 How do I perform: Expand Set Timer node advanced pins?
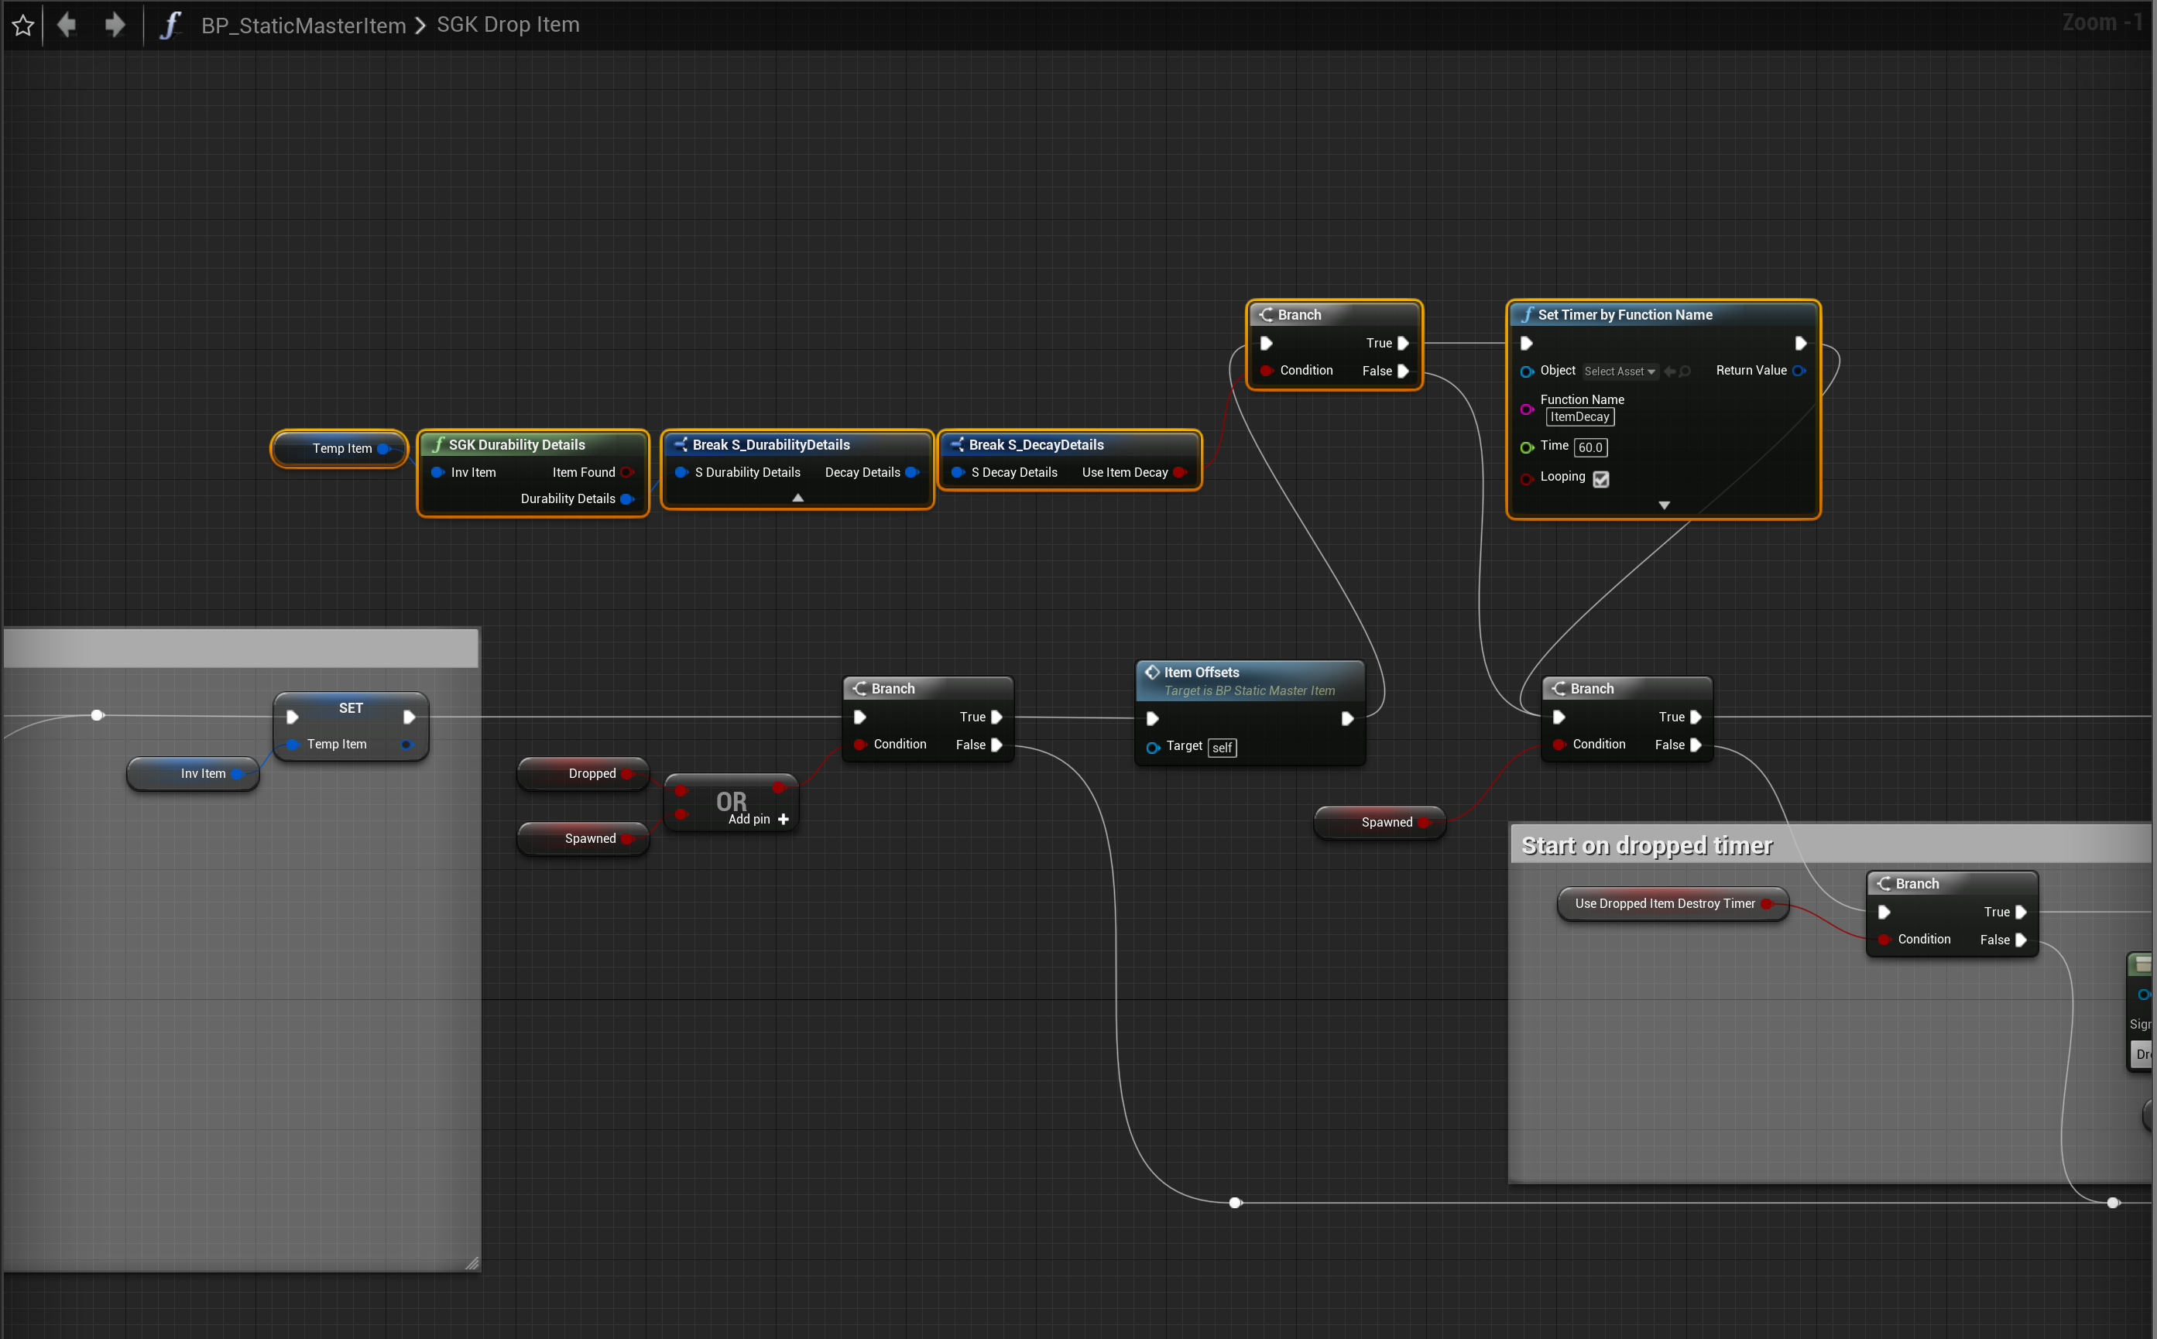click(x=1664, y=505)
